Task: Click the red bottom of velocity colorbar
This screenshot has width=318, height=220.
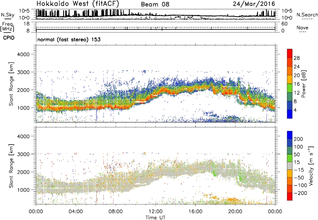Action: click(x=290, y=197)
